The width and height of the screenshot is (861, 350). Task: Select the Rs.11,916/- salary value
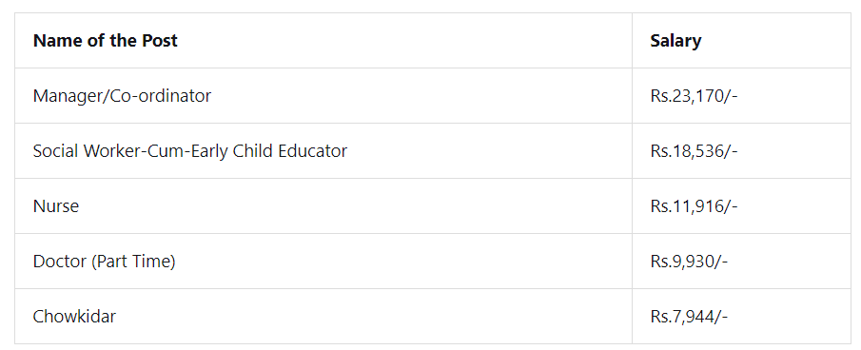695,206
